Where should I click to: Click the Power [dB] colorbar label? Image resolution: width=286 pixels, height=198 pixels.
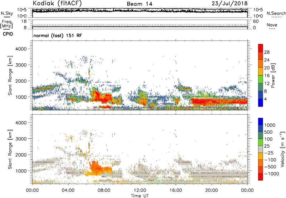(x=273, y=75)
